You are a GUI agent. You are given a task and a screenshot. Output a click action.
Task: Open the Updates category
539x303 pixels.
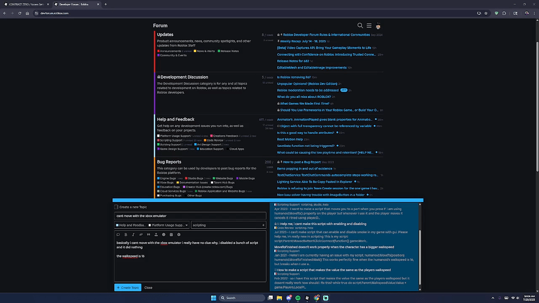[165, 34]
